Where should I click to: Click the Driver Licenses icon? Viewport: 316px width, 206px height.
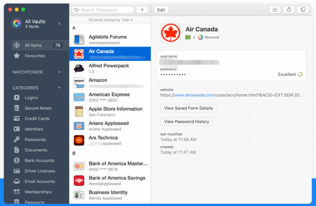(x=17, y=171)
